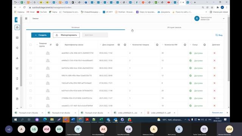Delete the order created 09.02.2022 11:42
This screenshot has width=242, height=136.
(214, 53)
